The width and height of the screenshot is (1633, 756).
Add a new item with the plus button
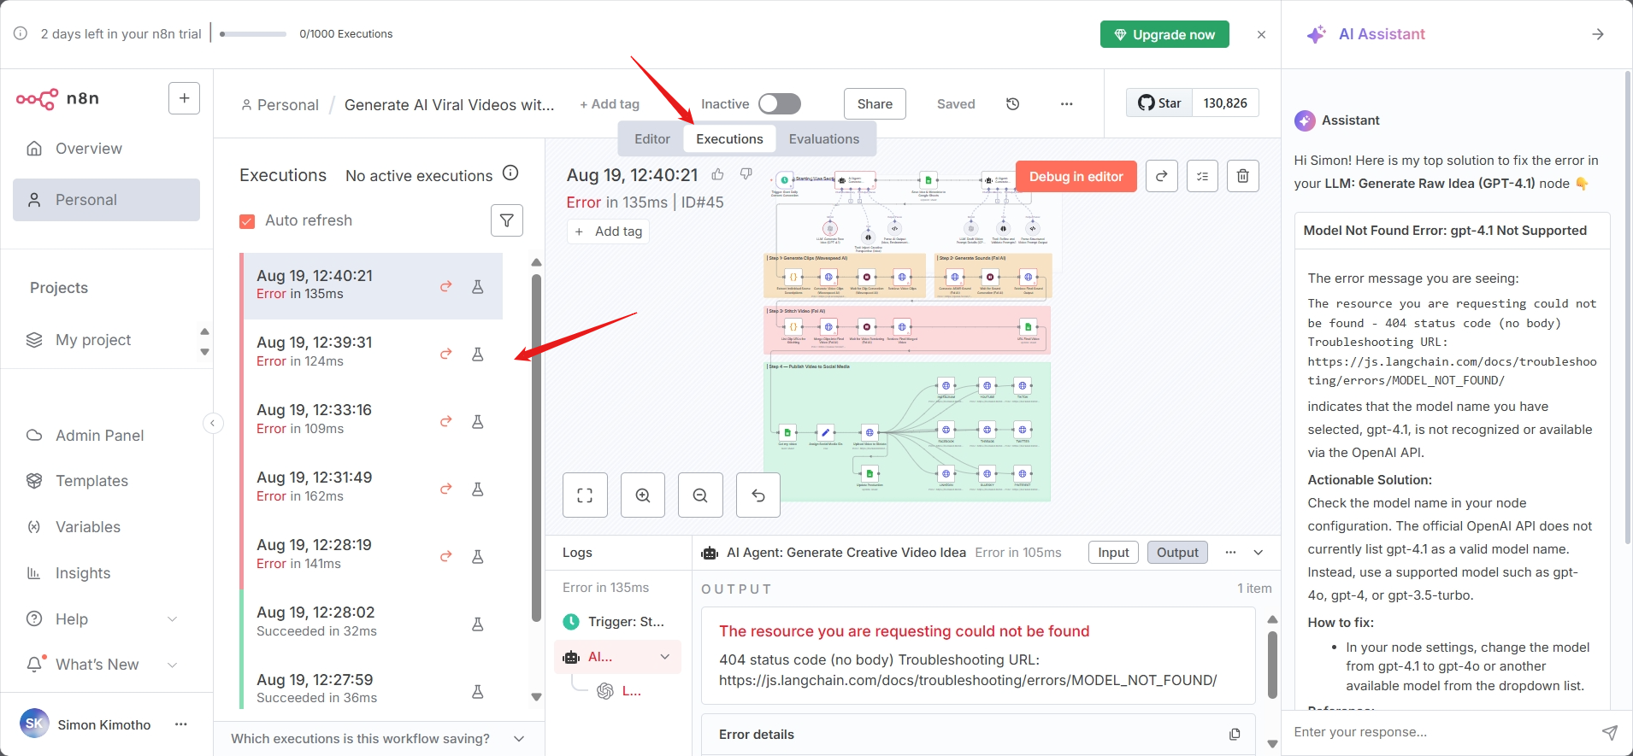[185, 98]
